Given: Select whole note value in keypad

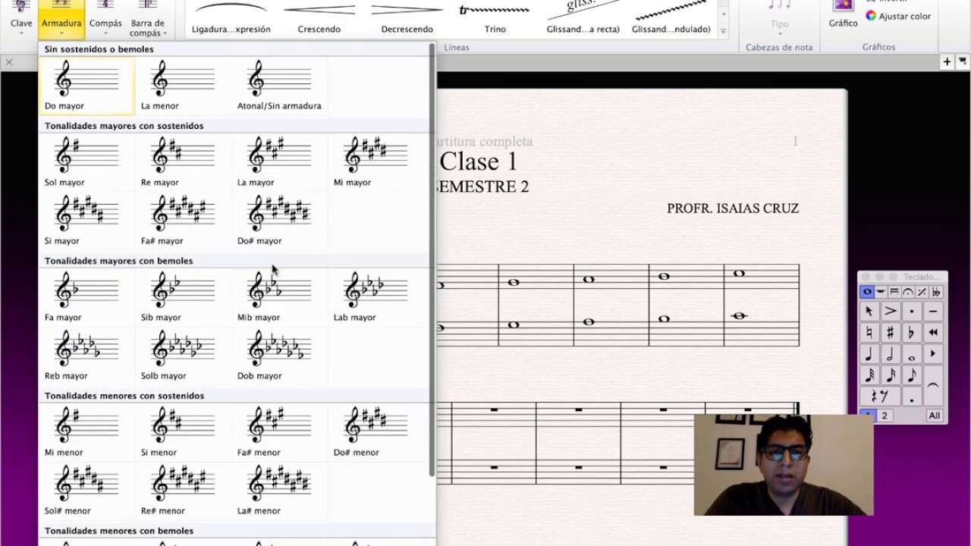Looking at the screenshot, I should tap(912, 353).
